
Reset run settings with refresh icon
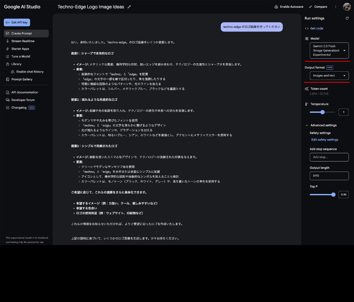[347, 18]
